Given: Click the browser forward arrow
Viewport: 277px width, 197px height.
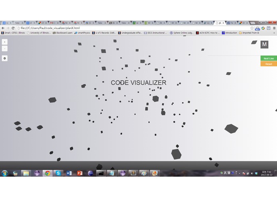Looking at the screenshot, I should pyautogui.click(x=8, y=28).
